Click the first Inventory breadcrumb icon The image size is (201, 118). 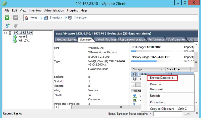pos(46,18)
